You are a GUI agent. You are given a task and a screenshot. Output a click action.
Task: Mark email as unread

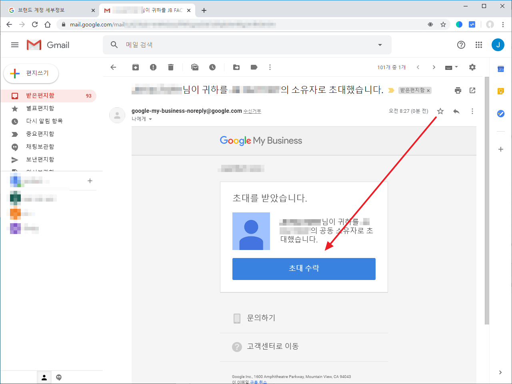(x=195, y=67)
